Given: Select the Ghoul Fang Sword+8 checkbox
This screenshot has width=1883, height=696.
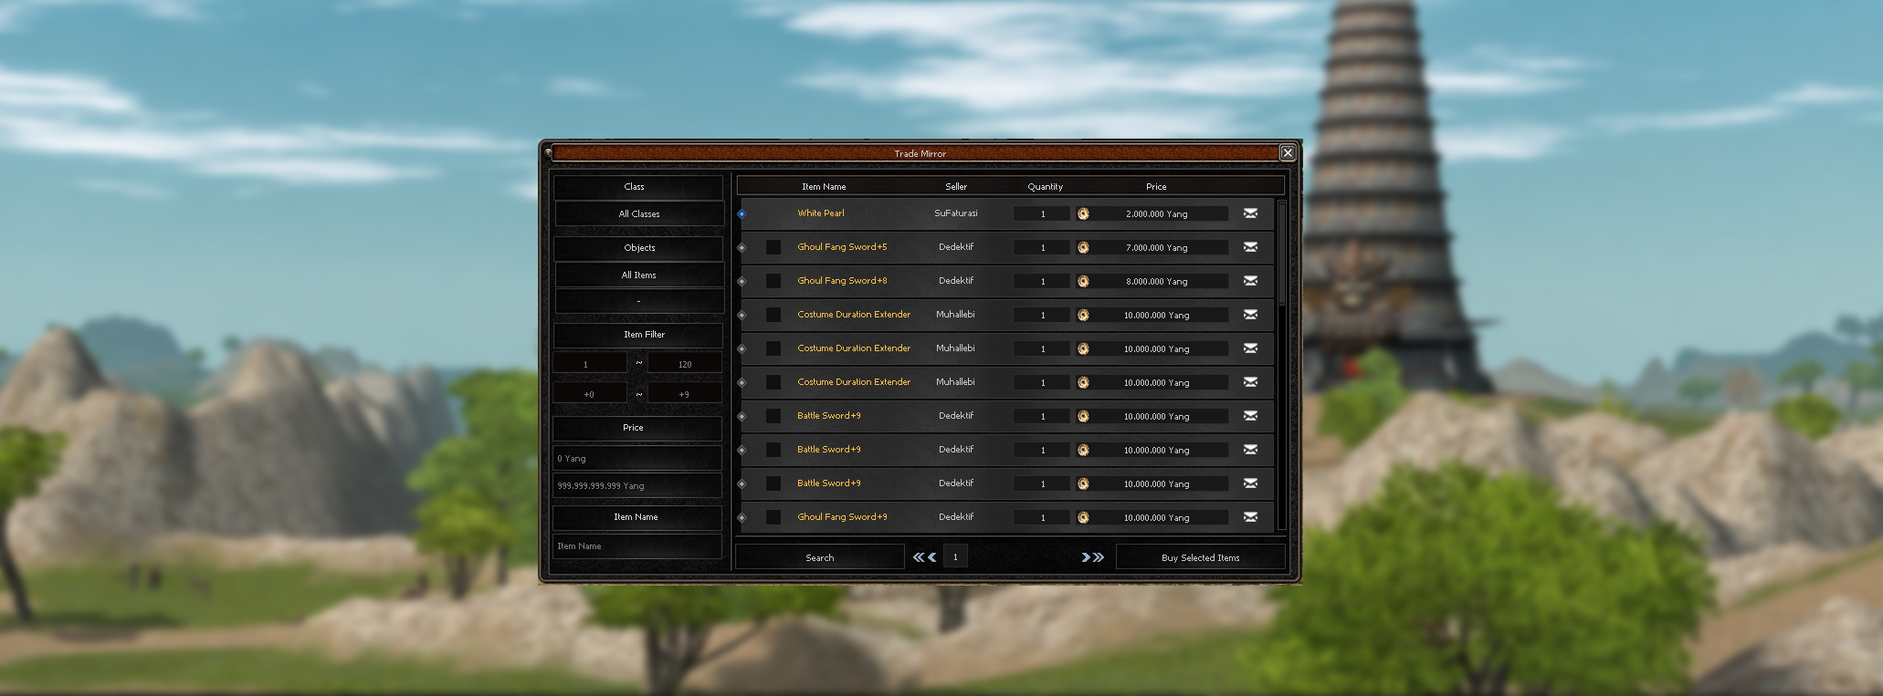Looking at the screenshot, I should pos(773,281).
